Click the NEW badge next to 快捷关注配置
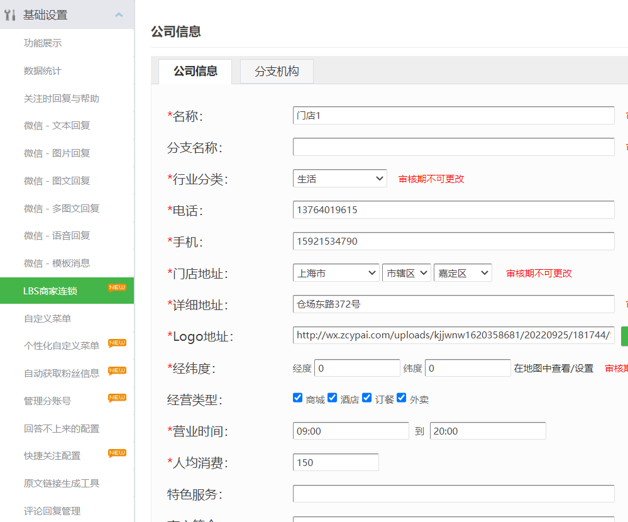The height and width of the screenshot is (522, 628). pos(117,453)
